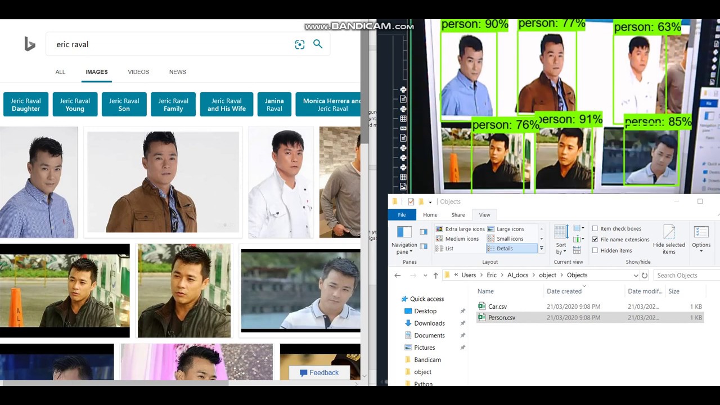Open the File tab in Explorer
Image resolution: width=720 pixels, height=405 pixels.
[402, 215]
